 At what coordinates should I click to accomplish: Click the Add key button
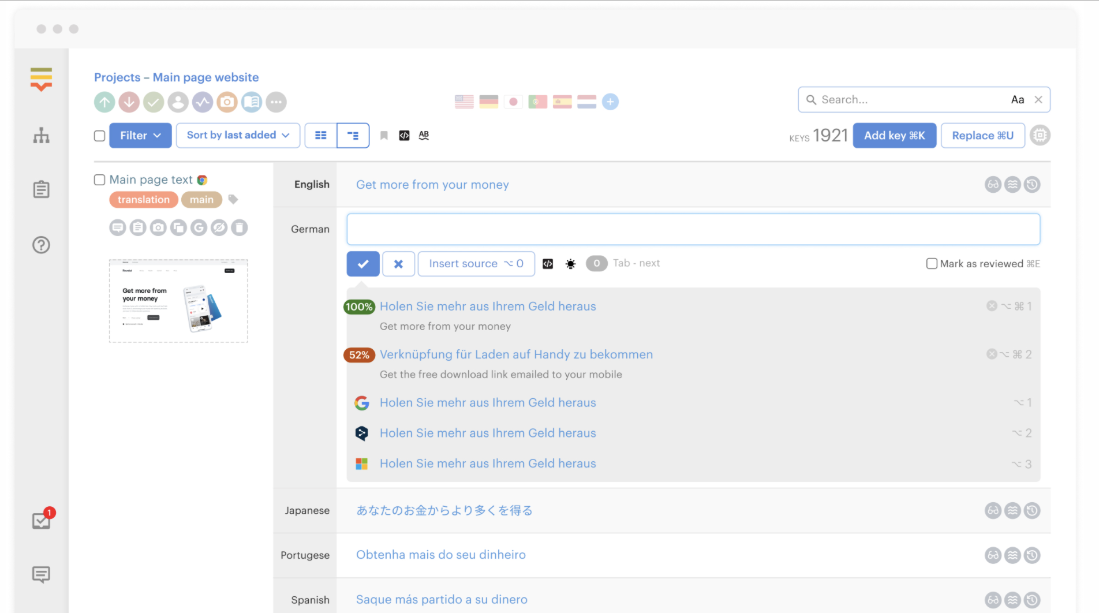coord(895,136)
